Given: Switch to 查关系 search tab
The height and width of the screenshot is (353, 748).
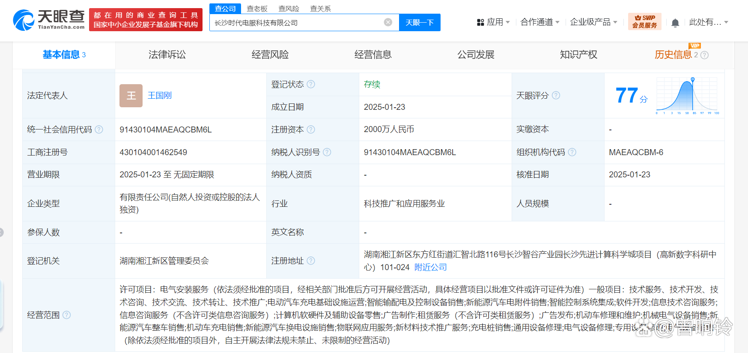Looking at the screenshot, I should pos(320,9).
